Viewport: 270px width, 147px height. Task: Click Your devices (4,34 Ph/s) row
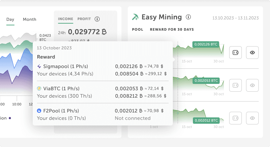pos(65,74)
